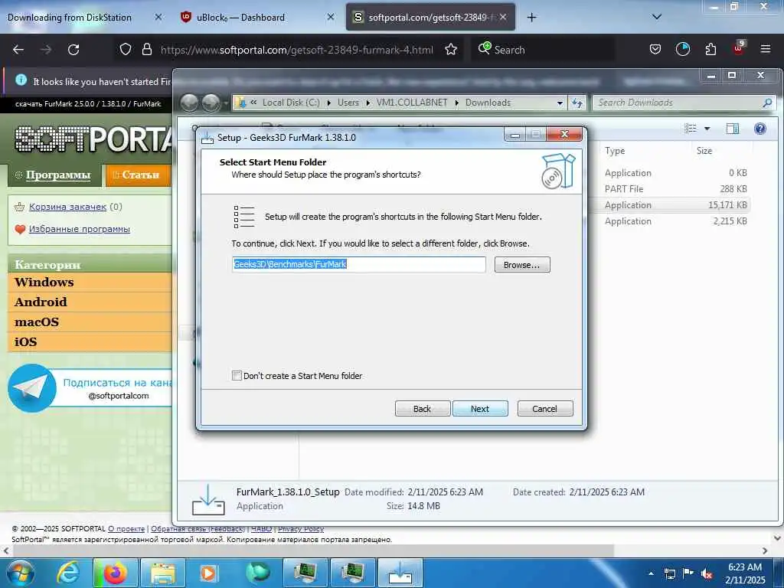This screenshot has width=784, height=588.
Task: Expand arrow after Users in breadcrumb
Action: tap(368, 103)
